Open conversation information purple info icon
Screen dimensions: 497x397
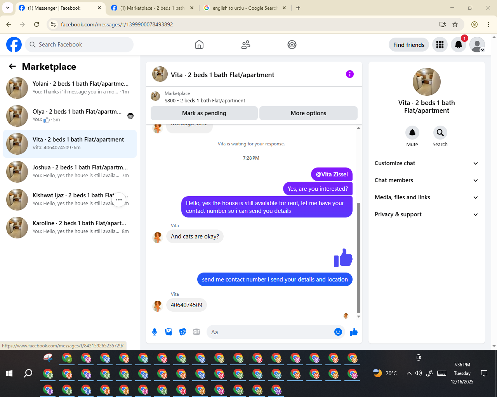click(x=350, y=74)
